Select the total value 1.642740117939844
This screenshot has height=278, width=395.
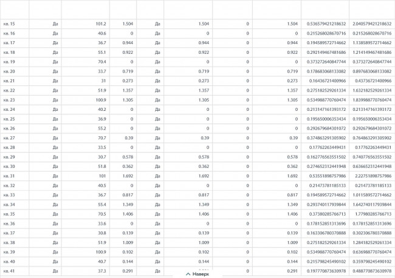372,205
